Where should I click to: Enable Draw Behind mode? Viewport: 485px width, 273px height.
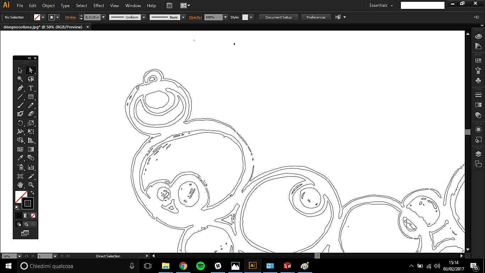[x=26, y=224]
